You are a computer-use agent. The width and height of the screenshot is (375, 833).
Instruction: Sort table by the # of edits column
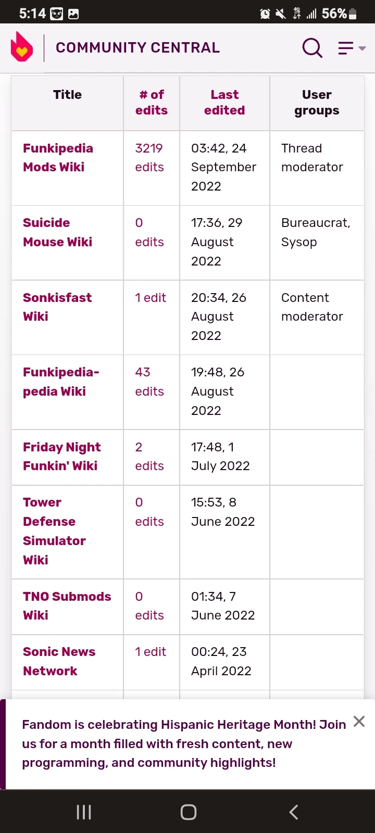151,103
